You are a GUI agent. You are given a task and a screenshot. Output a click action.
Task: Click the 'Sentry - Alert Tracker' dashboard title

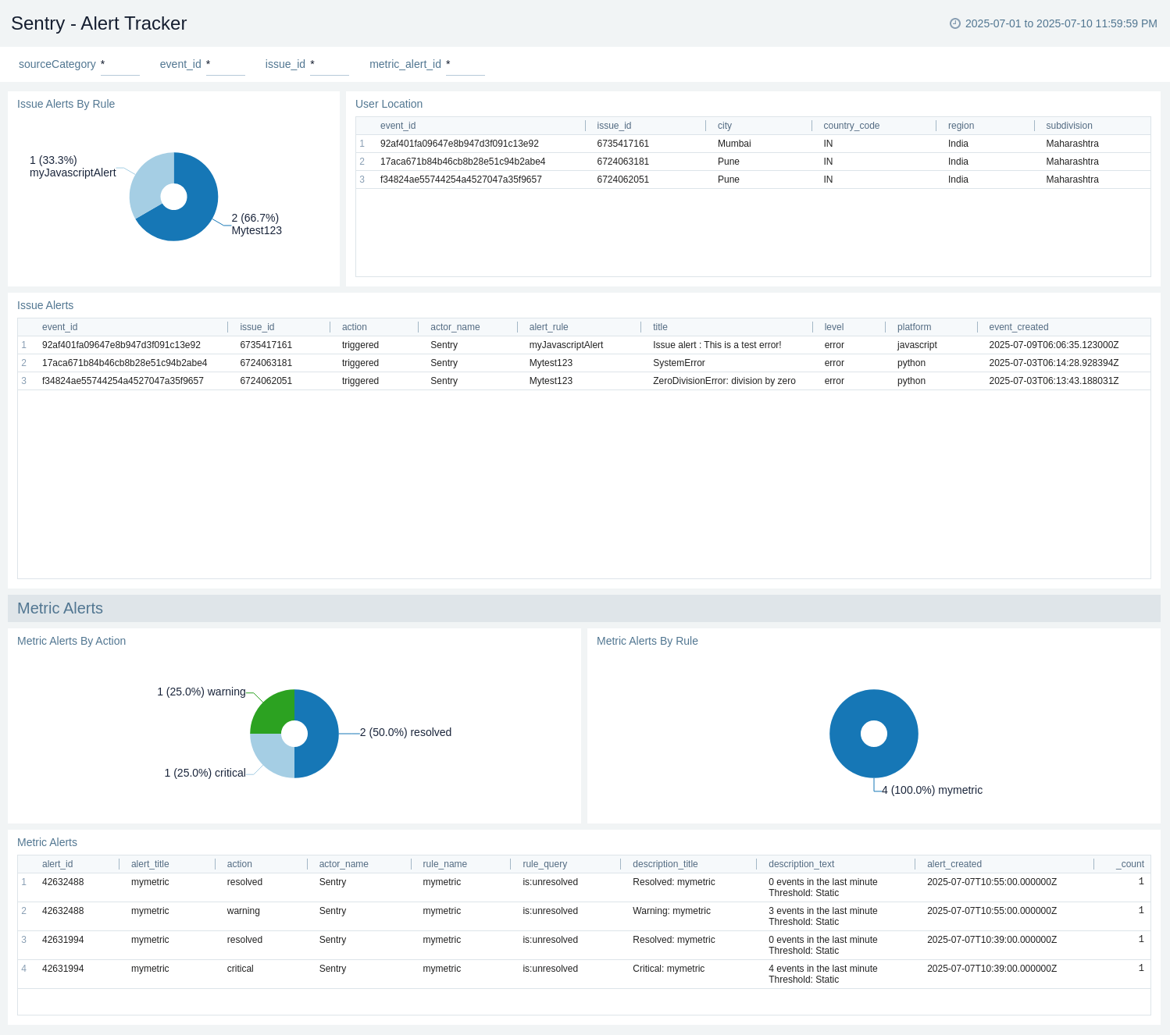tap(99, 23)
